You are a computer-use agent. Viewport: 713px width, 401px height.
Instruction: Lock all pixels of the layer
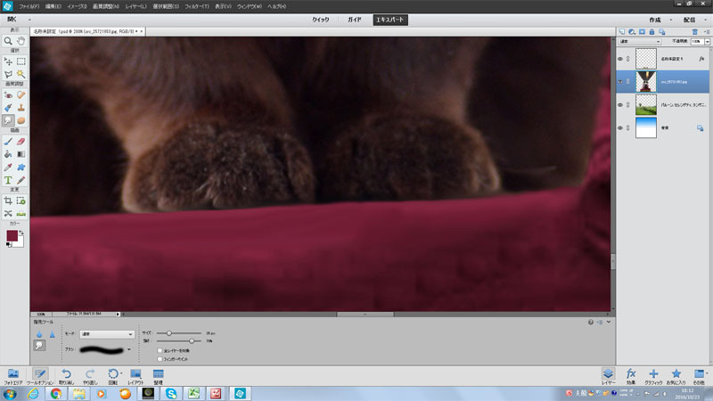[652, 32]
